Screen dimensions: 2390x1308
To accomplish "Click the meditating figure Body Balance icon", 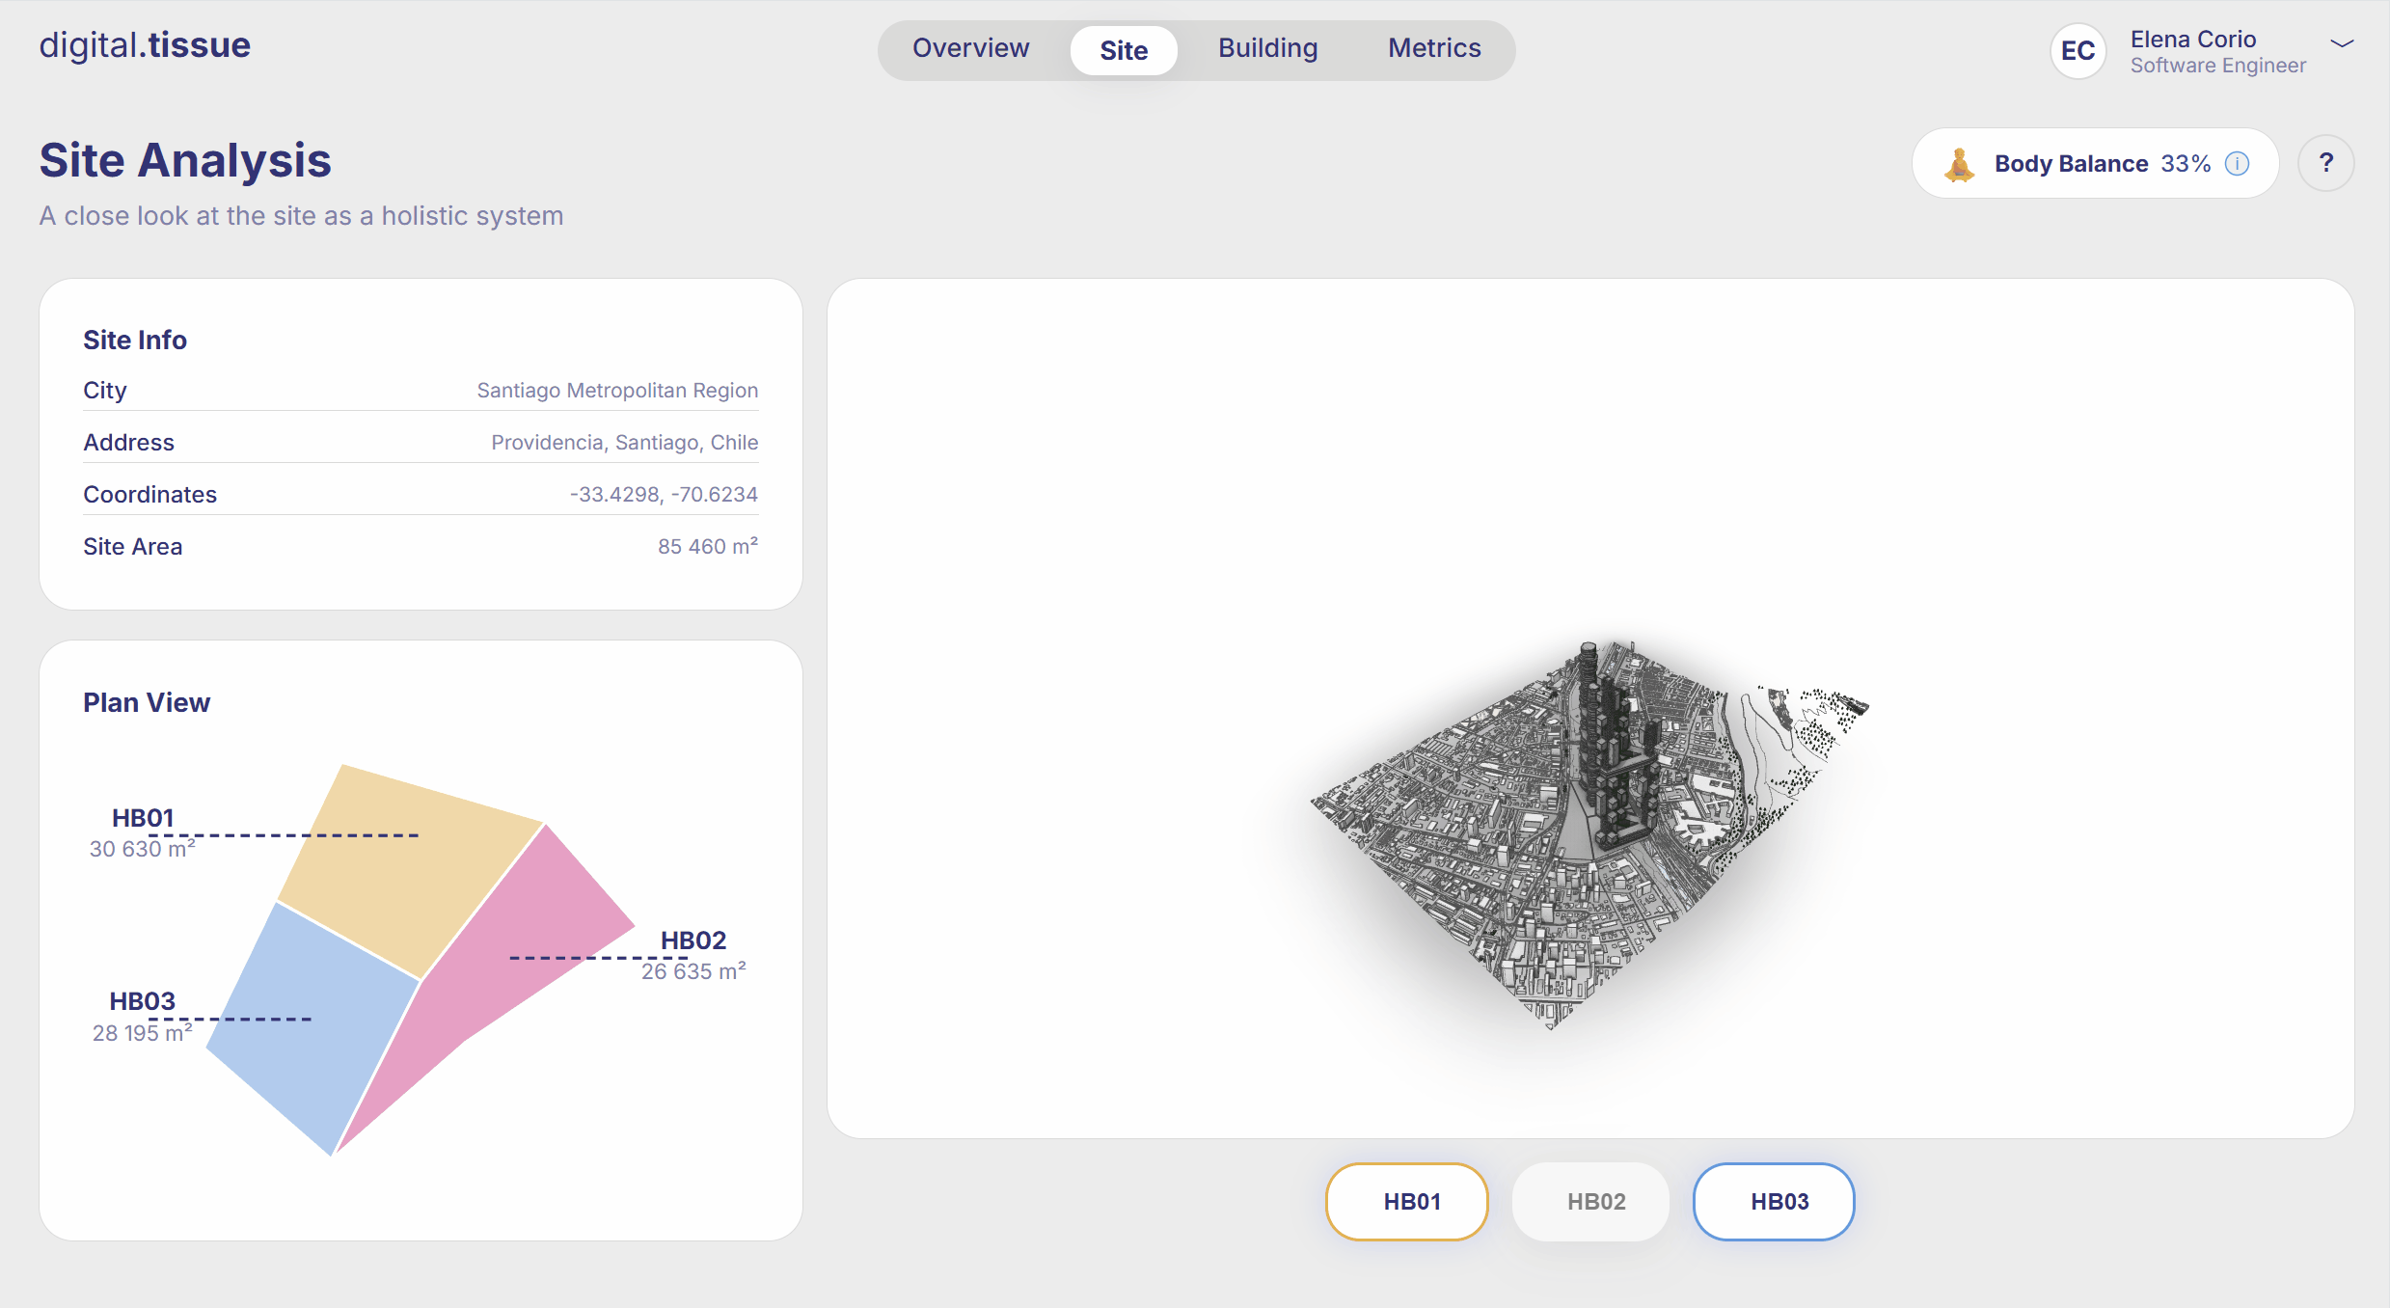I will pos(1959,164).
